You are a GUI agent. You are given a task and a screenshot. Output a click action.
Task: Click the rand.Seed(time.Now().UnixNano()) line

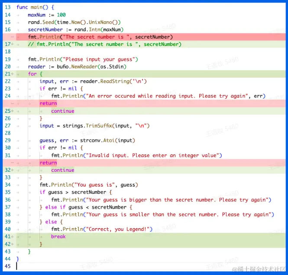coord(74,22)
